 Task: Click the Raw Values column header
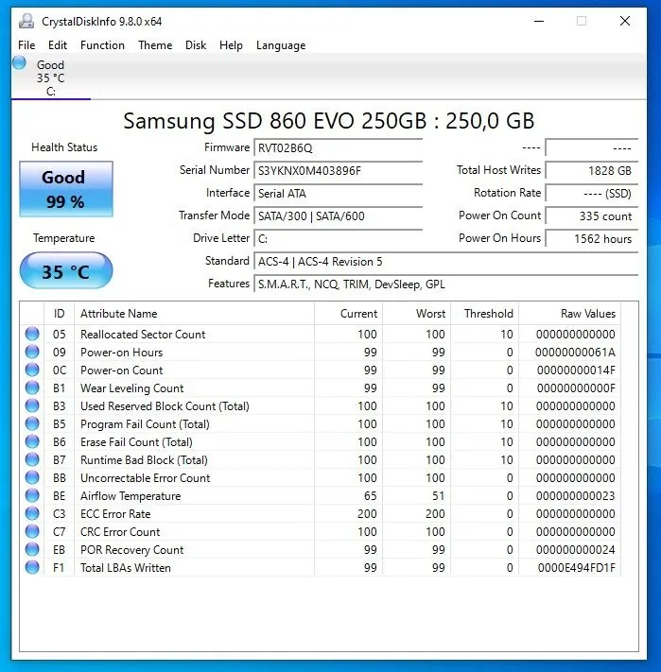tap(569, 314)
